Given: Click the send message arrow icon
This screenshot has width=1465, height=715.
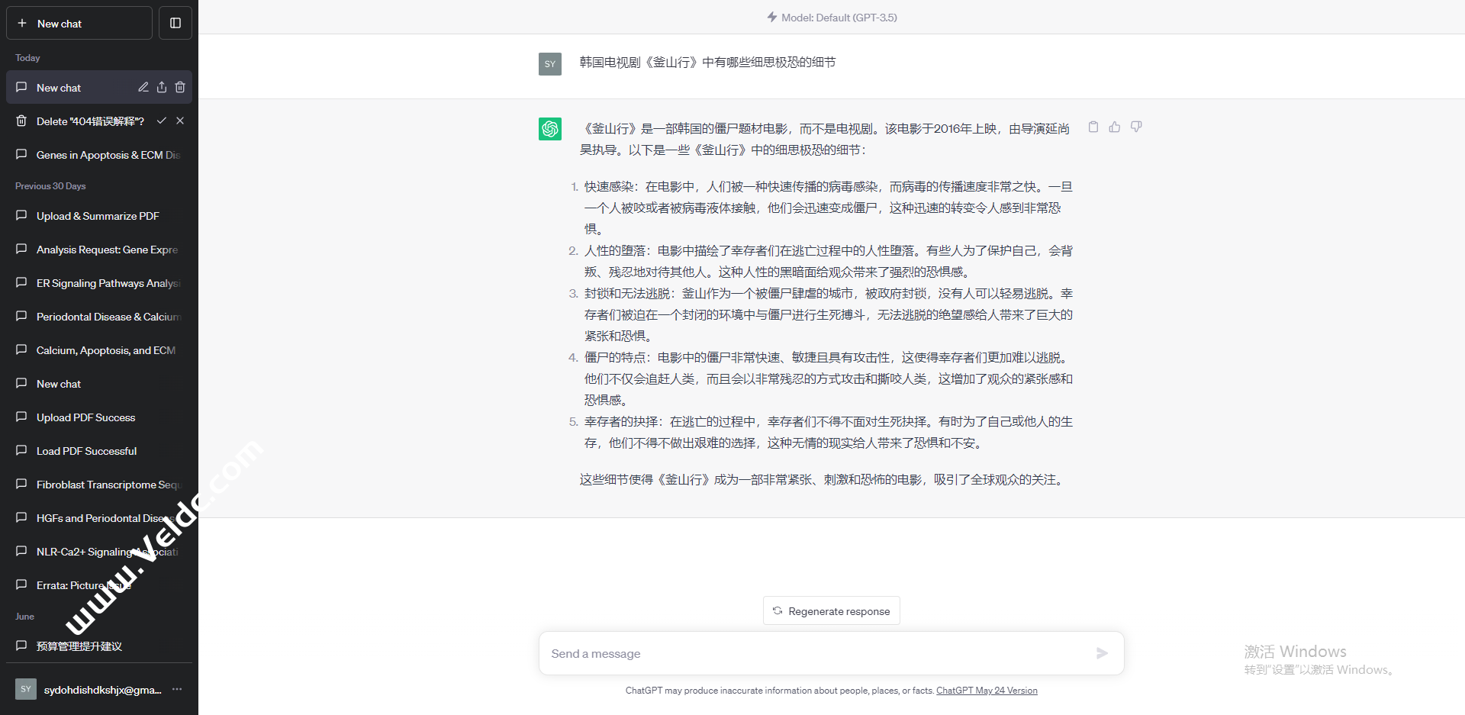Looking at the screenshot, I should point(1102,653).
